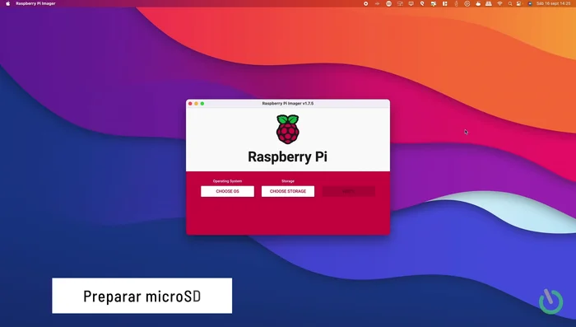Click the 'Operating System' label

227,181
